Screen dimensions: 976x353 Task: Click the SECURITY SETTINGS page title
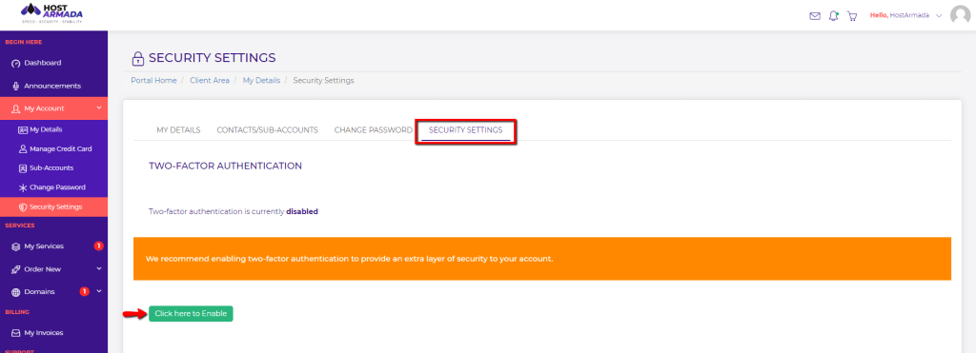213,58
